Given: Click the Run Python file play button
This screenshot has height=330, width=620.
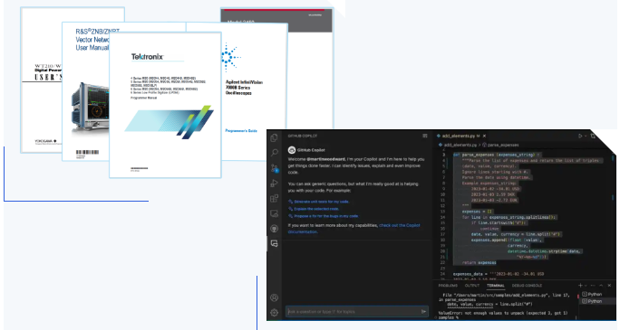Looking at the screenshot, I should 580,136.
